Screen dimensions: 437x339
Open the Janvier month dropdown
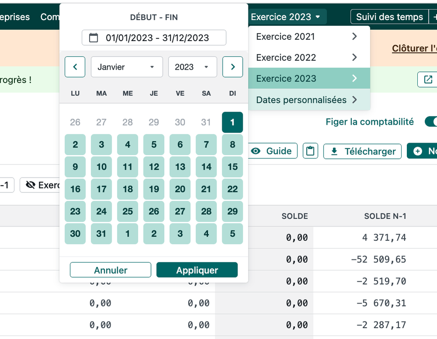[126, 67]
